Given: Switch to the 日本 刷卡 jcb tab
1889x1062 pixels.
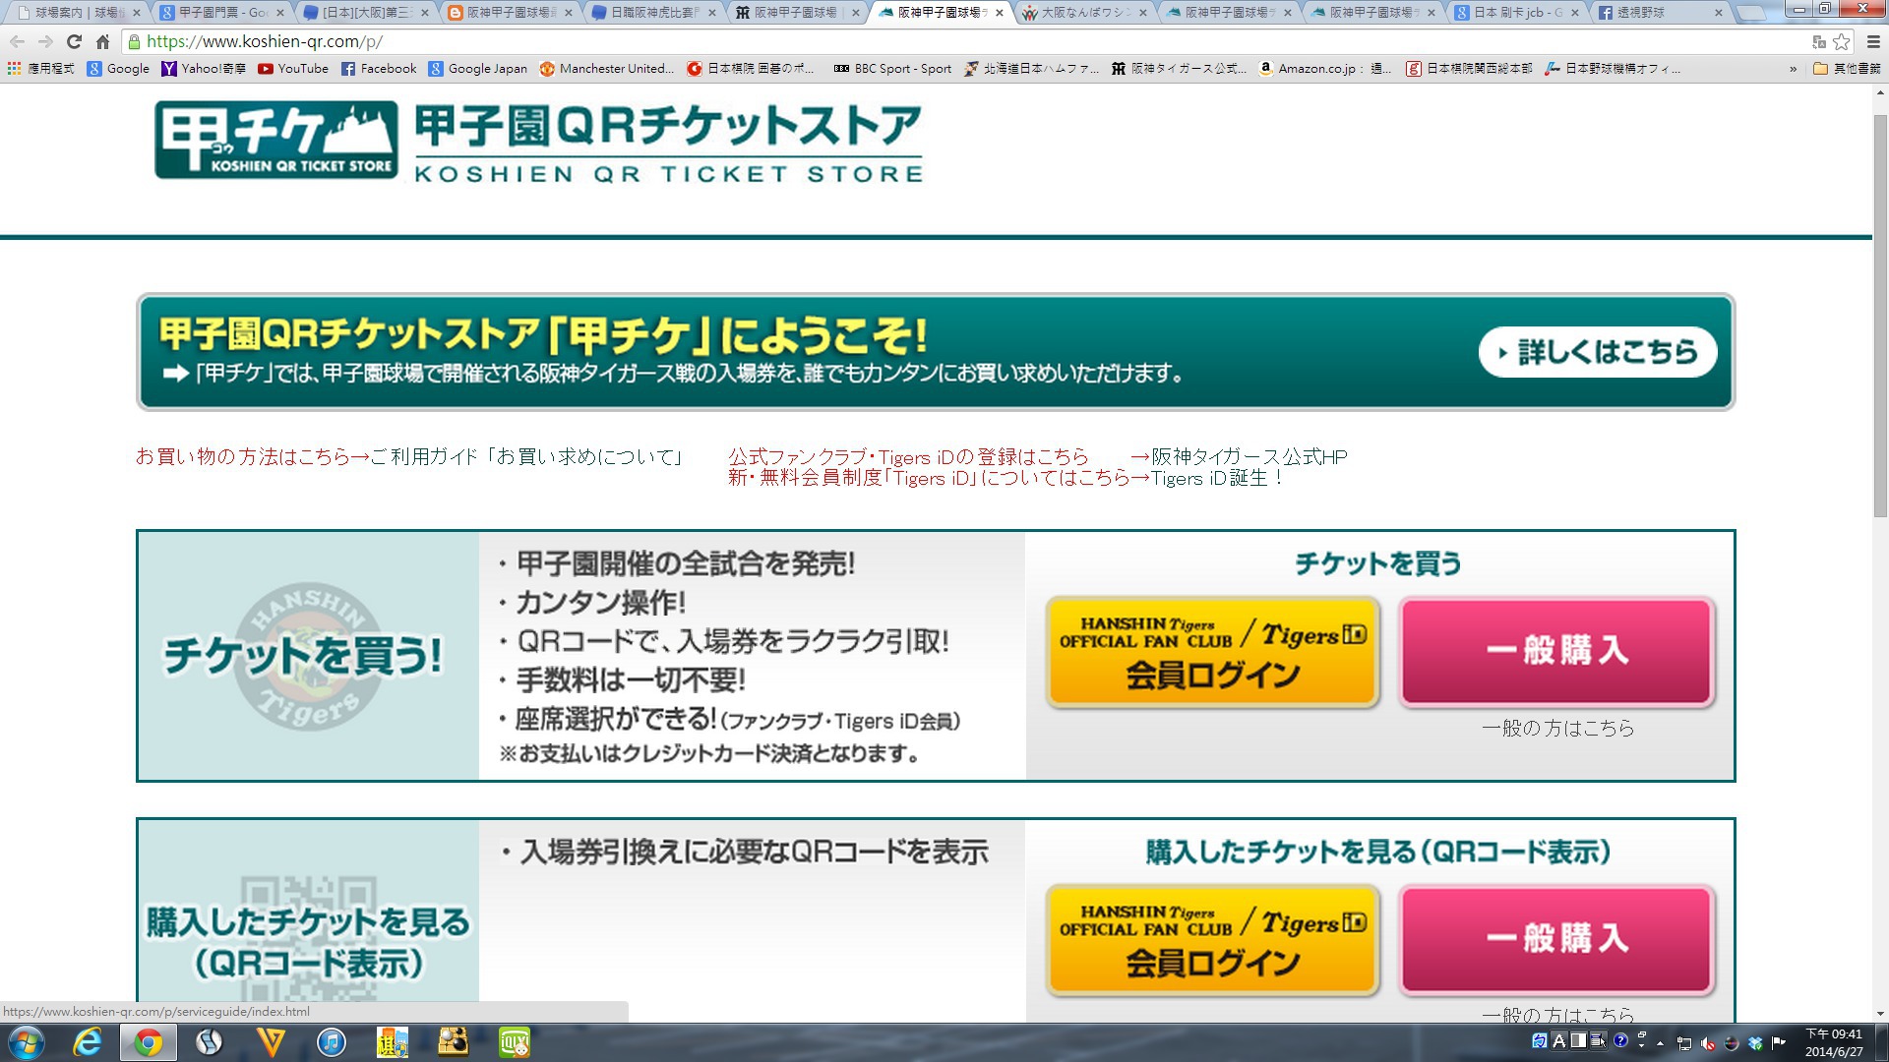Looking at the screenshot, I should [x=1518, y=13].
